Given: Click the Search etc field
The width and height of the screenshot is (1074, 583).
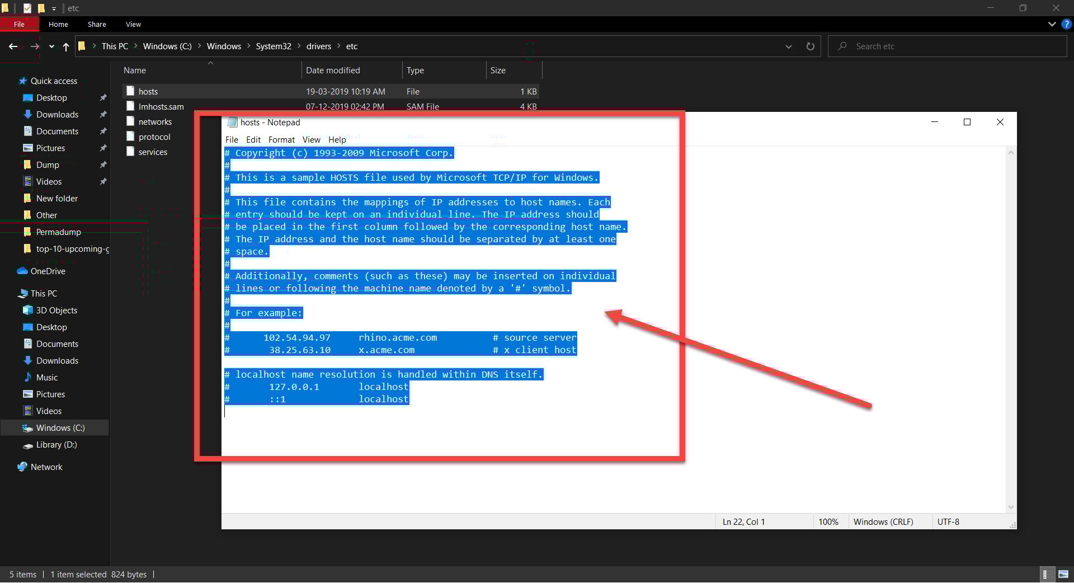Looking at the screenshot, I should [948, 46].
